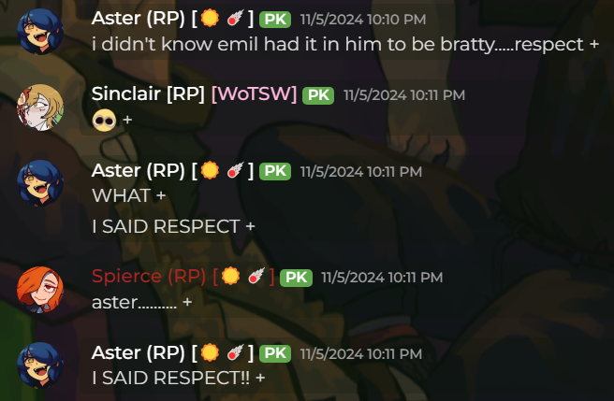Click the comet emoji in Spierce's username
Image resolution: width=614 pixels, height=401 pixels.
[256, 276]
